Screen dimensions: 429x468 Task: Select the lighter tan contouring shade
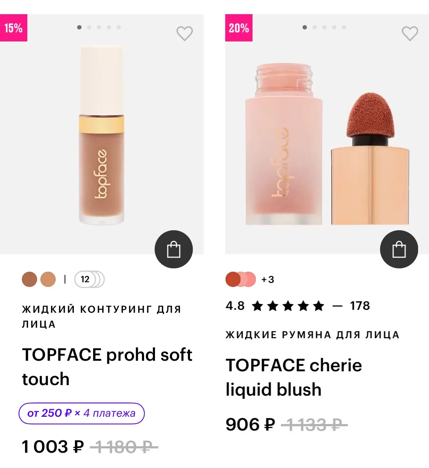[x=48, y=279]
